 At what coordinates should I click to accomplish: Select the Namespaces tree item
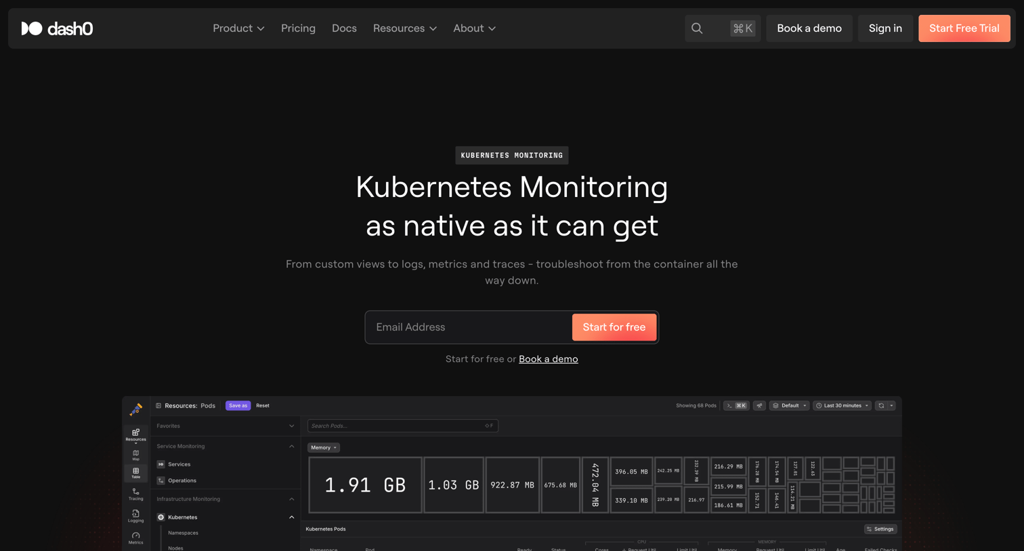pos(183,533)
